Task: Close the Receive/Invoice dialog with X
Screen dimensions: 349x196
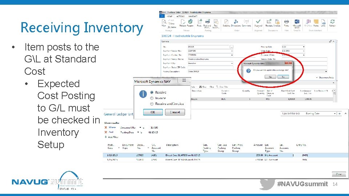Action: point(184,80)
